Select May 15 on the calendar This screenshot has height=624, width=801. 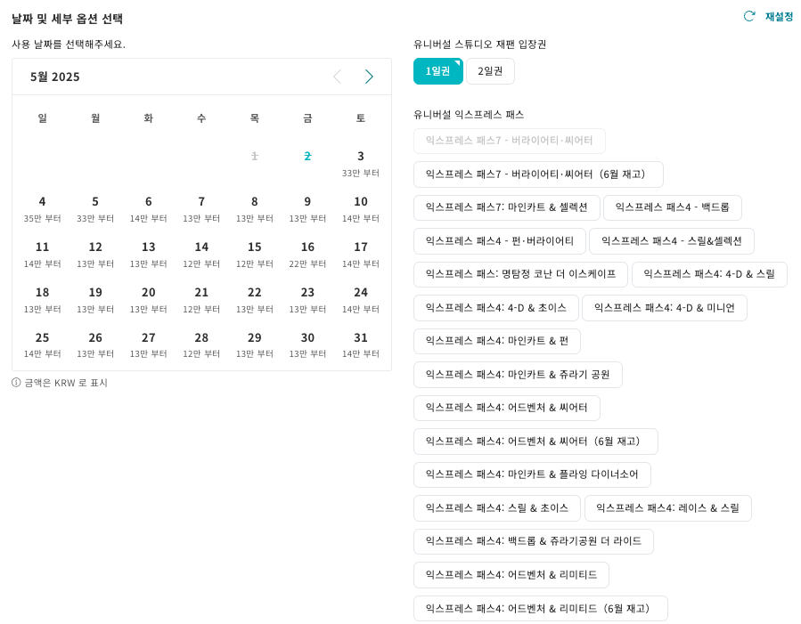255,254
